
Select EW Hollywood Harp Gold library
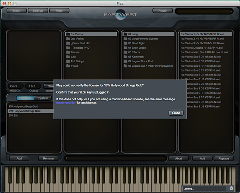tap(31, 106)
